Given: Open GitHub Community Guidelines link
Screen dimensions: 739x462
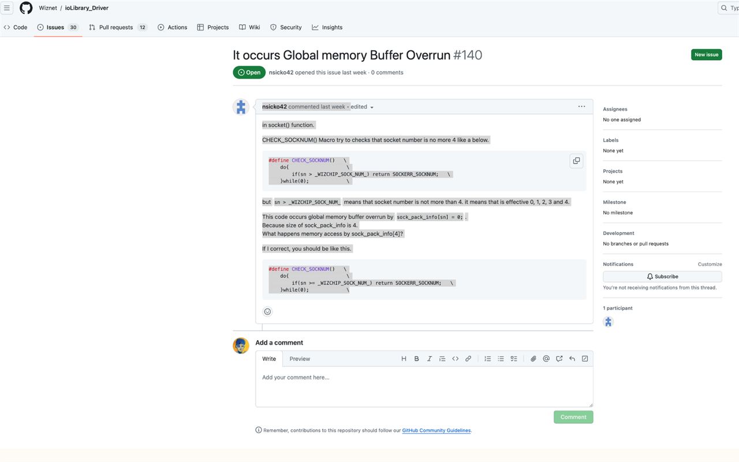Looking at the screenshot, I should click(x=436, y=430).
